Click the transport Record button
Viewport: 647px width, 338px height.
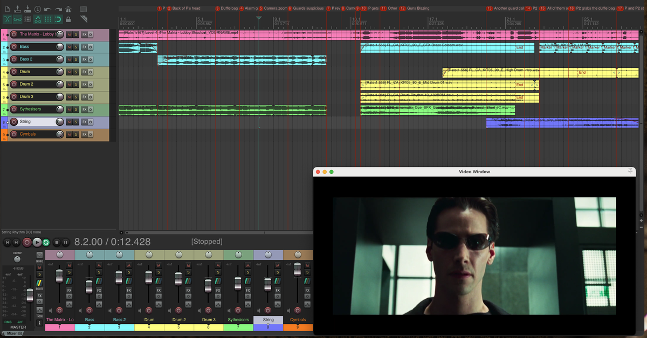[x=27, y=243]
